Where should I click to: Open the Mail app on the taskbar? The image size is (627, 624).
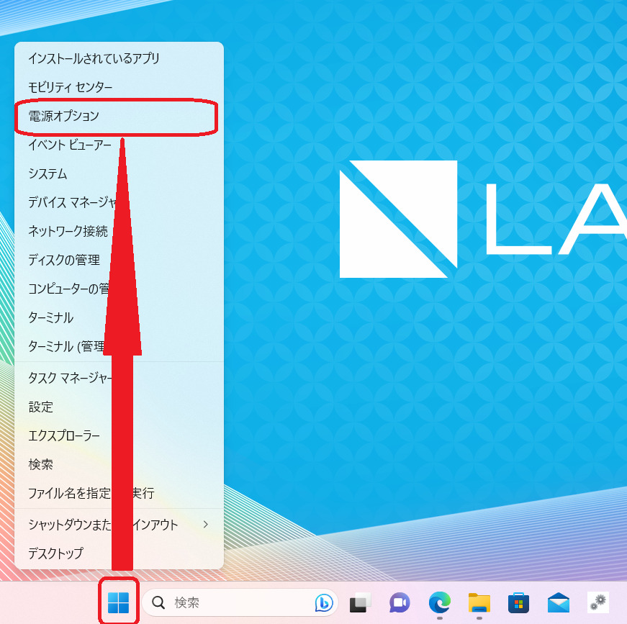click(x=558, y=602)
